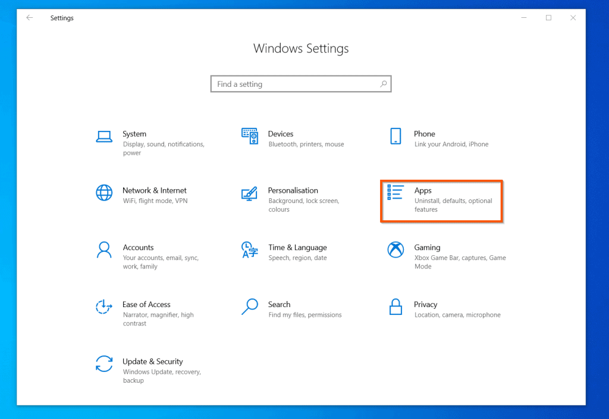The height and width of the screenshot is (419, 609).
Task: Click "Location, camera, microphone" text
Action: coord(457,315)
